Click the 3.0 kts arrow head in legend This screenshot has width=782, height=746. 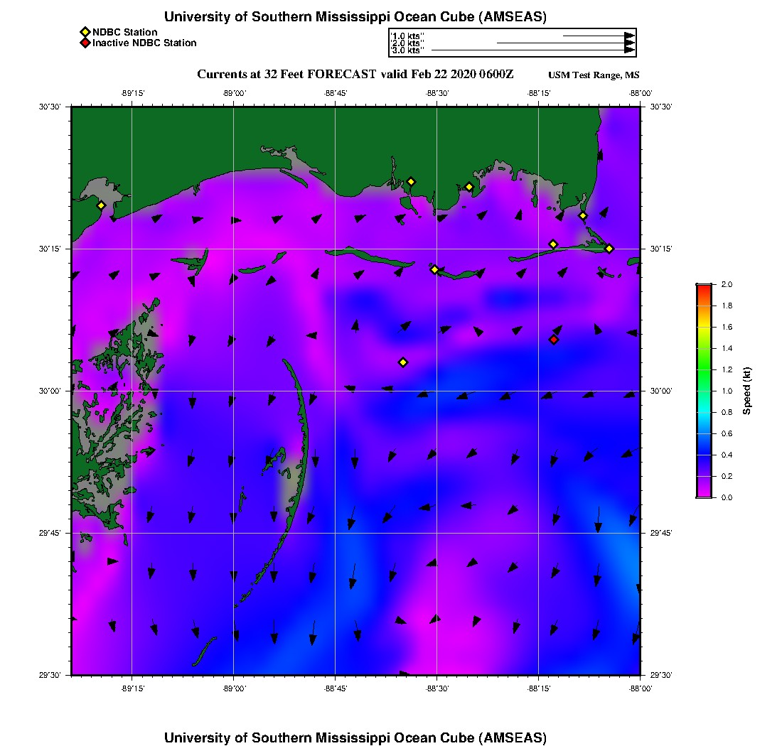pos(629,50)
